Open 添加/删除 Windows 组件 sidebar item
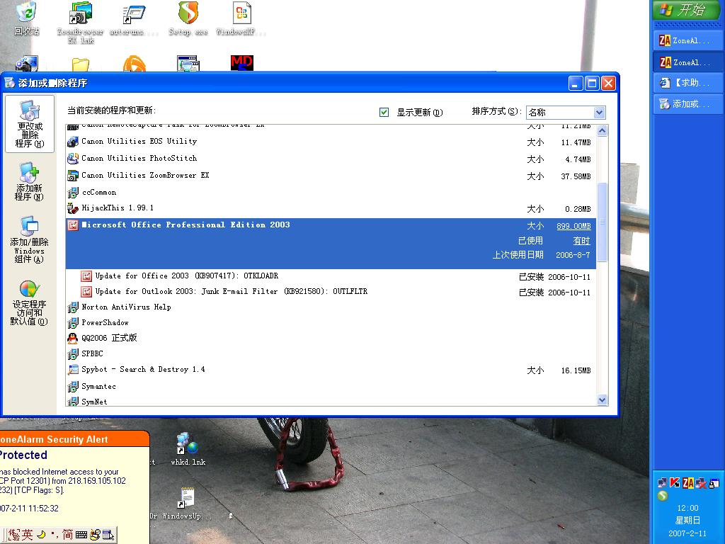The image size is (725, 544). [29, 239]
